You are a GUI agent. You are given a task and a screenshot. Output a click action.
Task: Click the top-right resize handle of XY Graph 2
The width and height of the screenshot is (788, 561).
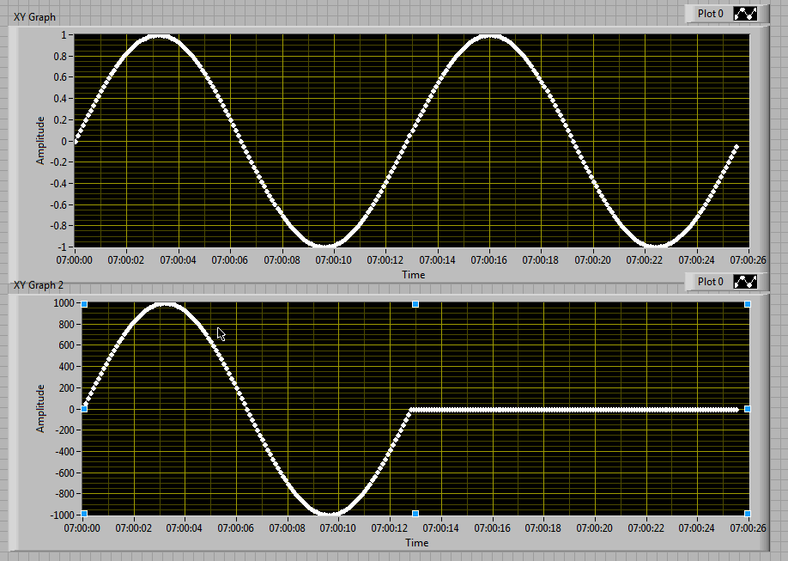click(748, 304)
